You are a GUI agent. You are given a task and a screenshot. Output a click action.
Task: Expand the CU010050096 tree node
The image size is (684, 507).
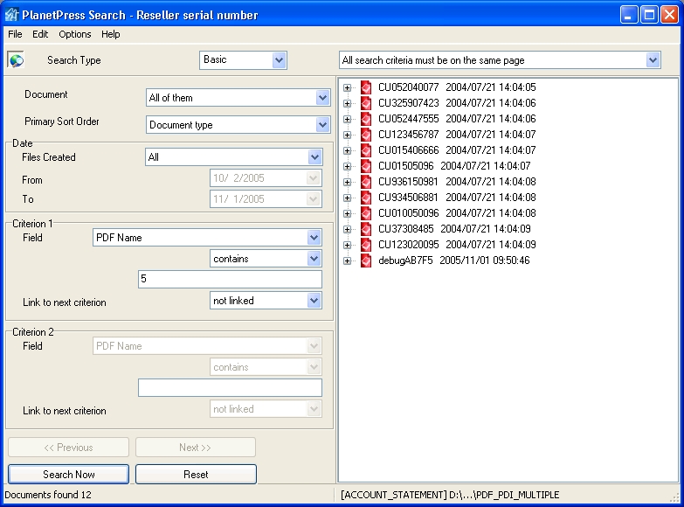(x=347, y=213)
